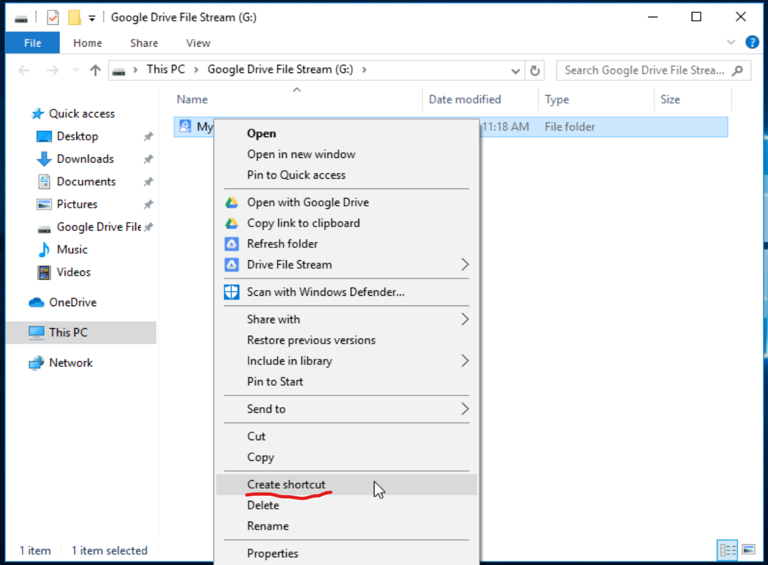Viewport: 768px width, 565px height.
Task: Click the Videos film icon in sidebar
Action: (x=44, y=272)
